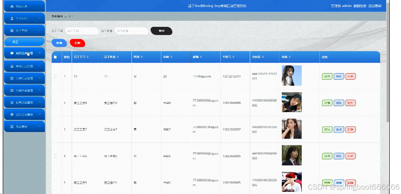Image resolution: width=401 pixels, height=194 pixels.
Task: Click 修改 for row 3 员工工号7
Action: [x=339, y=130]
